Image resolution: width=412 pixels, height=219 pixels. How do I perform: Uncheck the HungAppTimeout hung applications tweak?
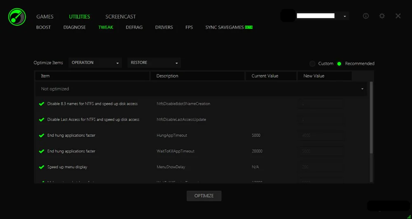41,136
